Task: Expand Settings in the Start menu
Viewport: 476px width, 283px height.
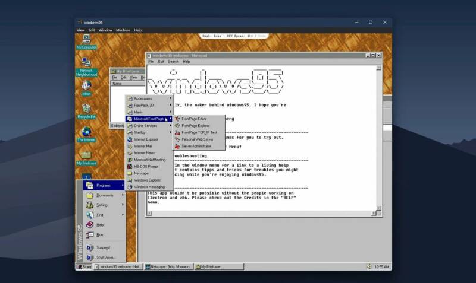Action: point(102,205)
